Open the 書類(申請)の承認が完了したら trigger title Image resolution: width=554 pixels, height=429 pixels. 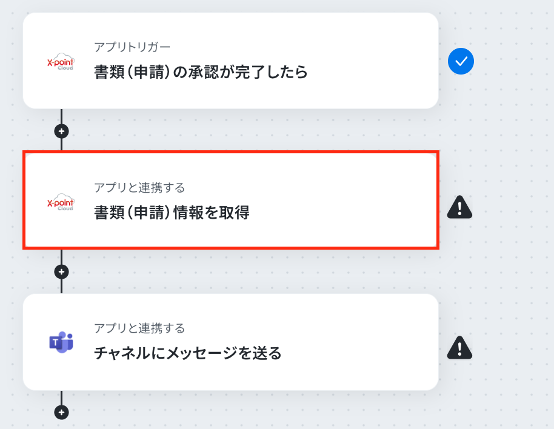pyautogui.click(x=201, y=72)
